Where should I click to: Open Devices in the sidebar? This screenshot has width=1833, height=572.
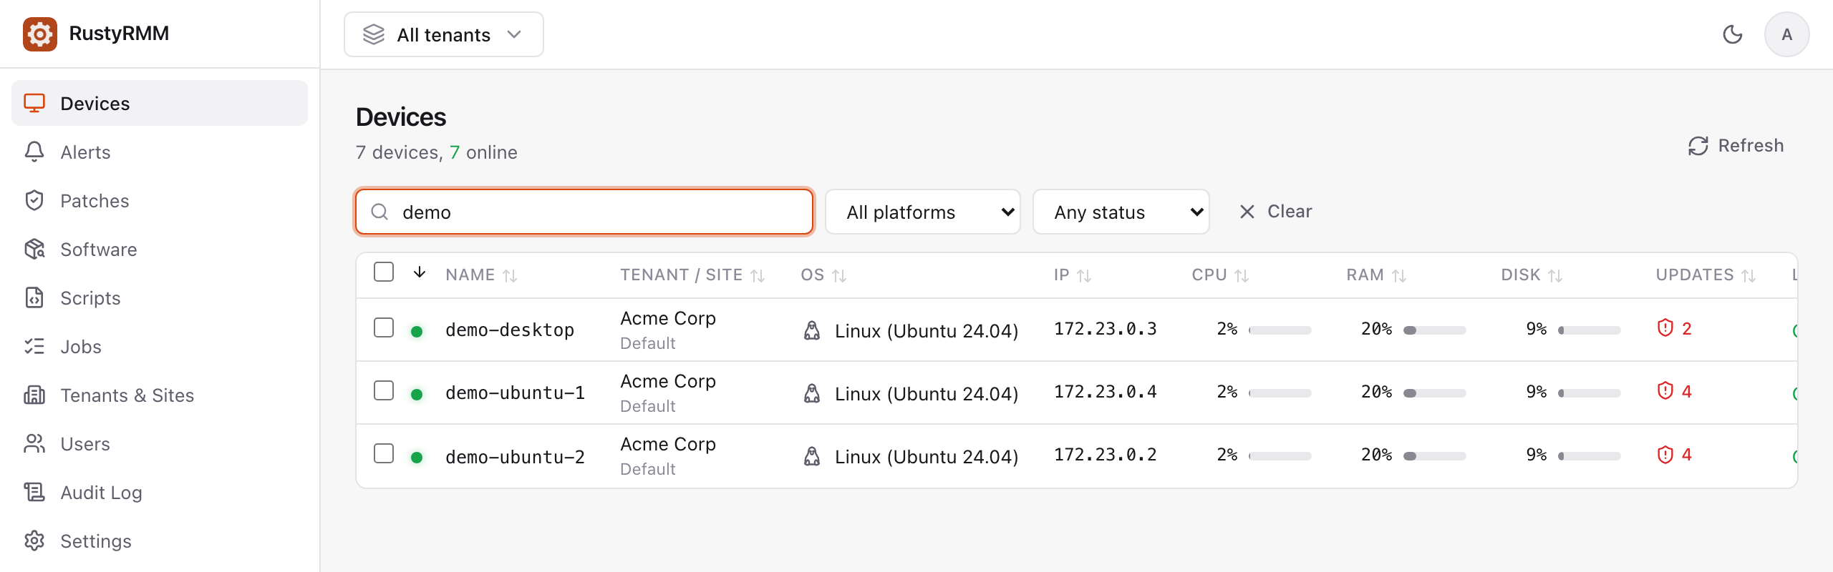click(x=160, y=103)
